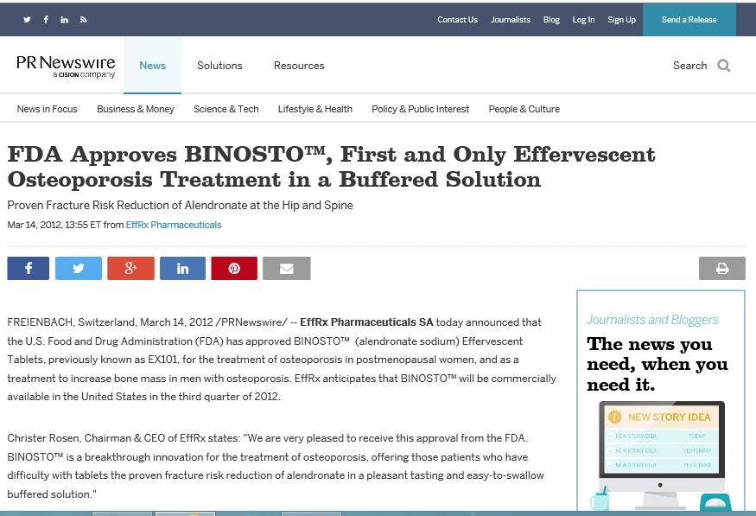
Task: Click Log In in top bar
Action: pyautogui.click(x=583, y=20)
